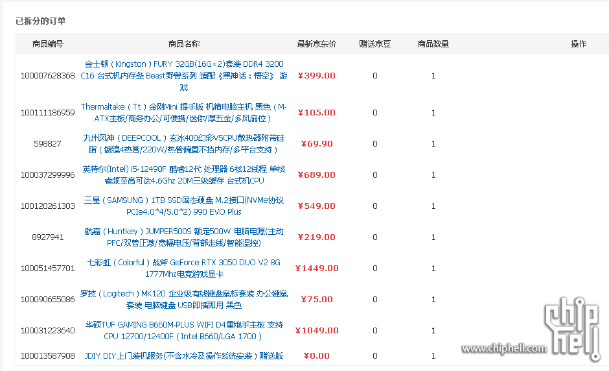Open the Kingston FURY 32GB memory product link
609x371 pixels.
pos(184,75)
